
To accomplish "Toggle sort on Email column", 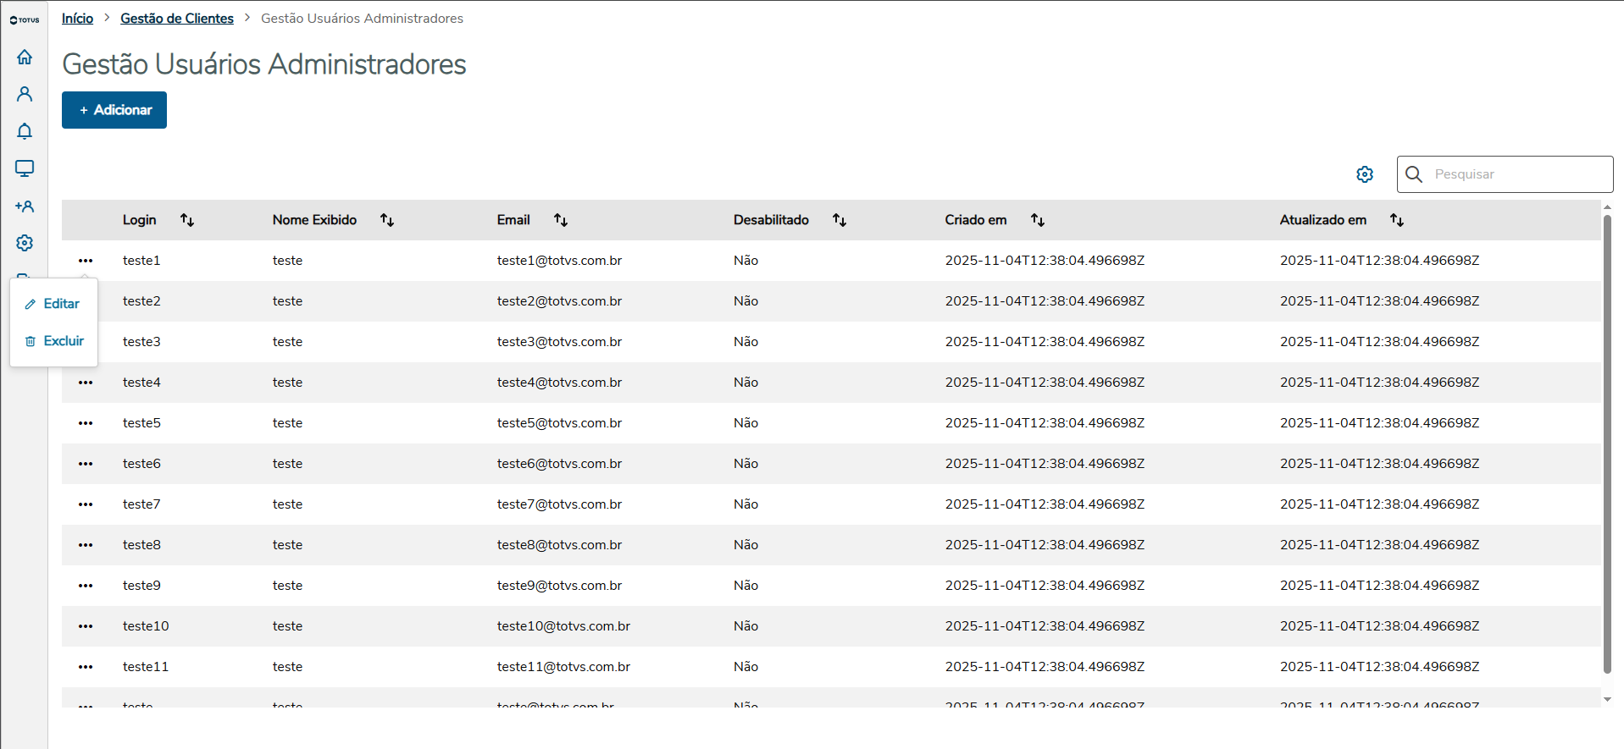I will [x=561, y=220].
